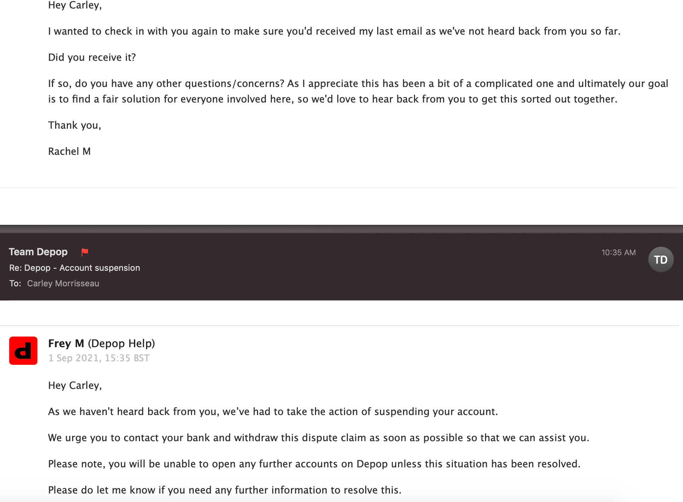Click 'Hey Carley,' greeting in Frey M's message
This screenshot has height=502, width=683.
pos(75,385)
